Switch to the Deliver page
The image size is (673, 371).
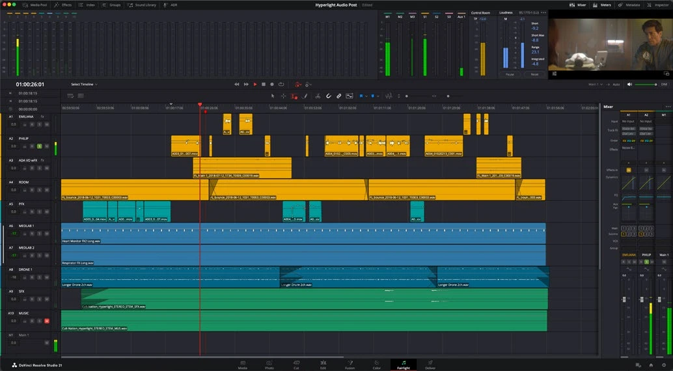coord(430,364)
